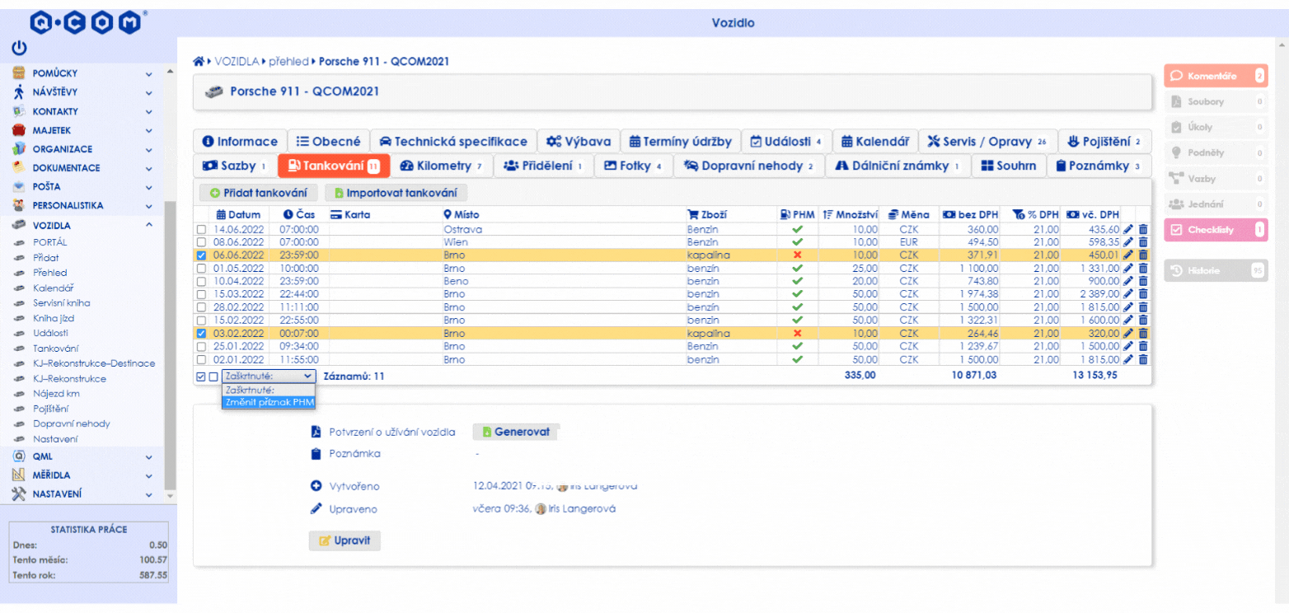Click check-all icon below the table
Image resolution: width=1289 pixels, height=613 pixels.
pyautogui.click(x=201, y=377)
